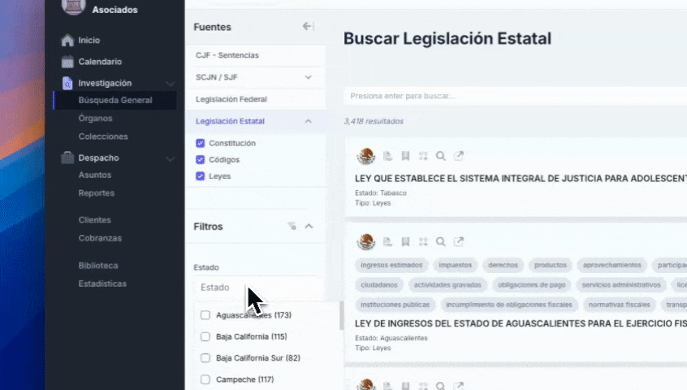
Task: Collapse the Filtros section chevron
Action: [309, 226]
